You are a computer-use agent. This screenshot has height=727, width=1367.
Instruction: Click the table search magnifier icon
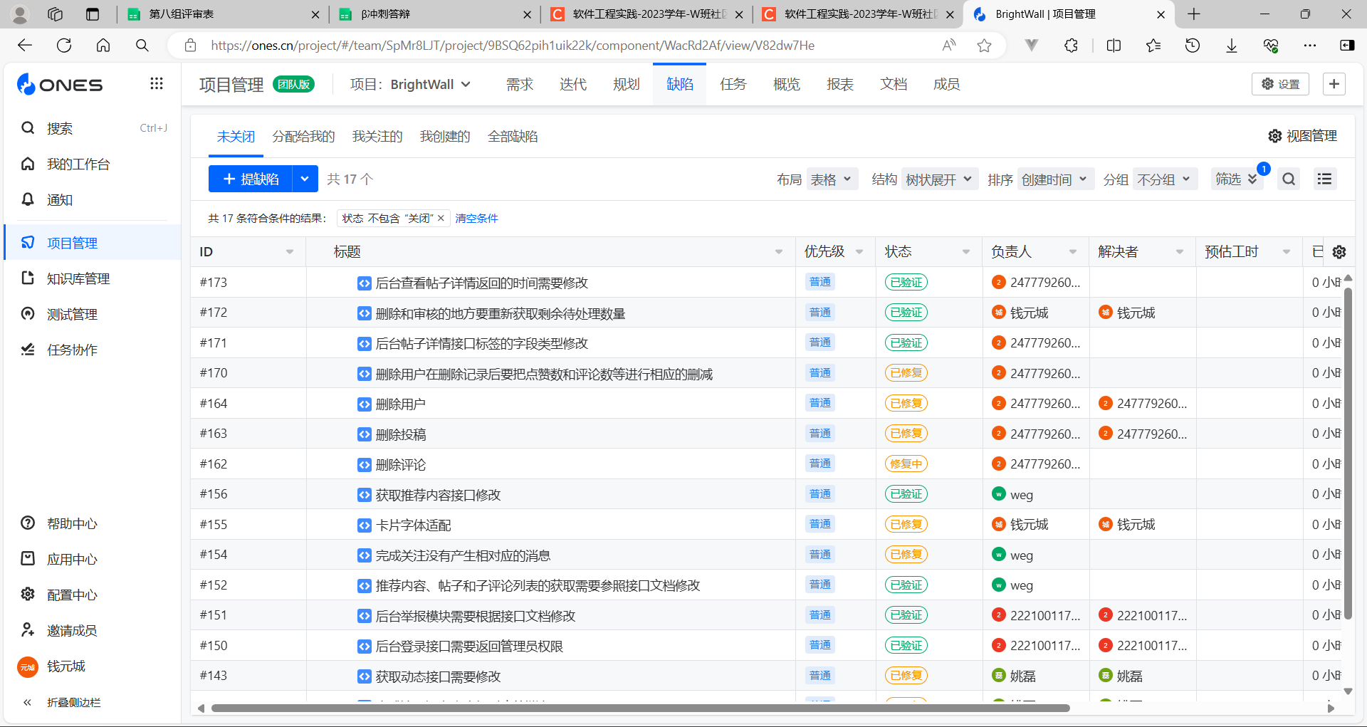coord(1289,179)
